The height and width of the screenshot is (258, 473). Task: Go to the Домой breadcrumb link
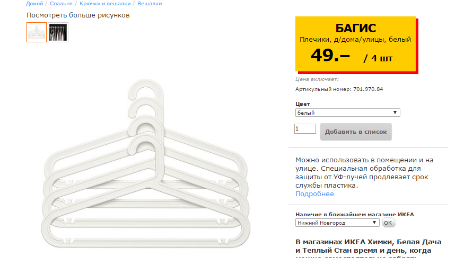pyautogui.click(x=34, y=4)
